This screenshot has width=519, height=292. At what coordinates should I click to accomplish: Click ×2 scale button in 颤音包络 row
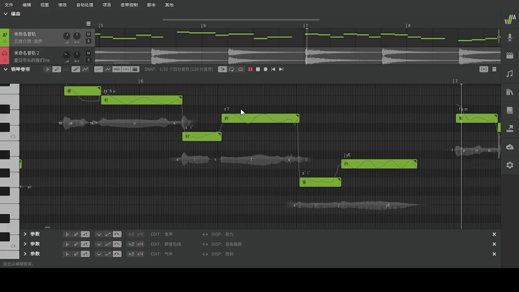(131, 244)
